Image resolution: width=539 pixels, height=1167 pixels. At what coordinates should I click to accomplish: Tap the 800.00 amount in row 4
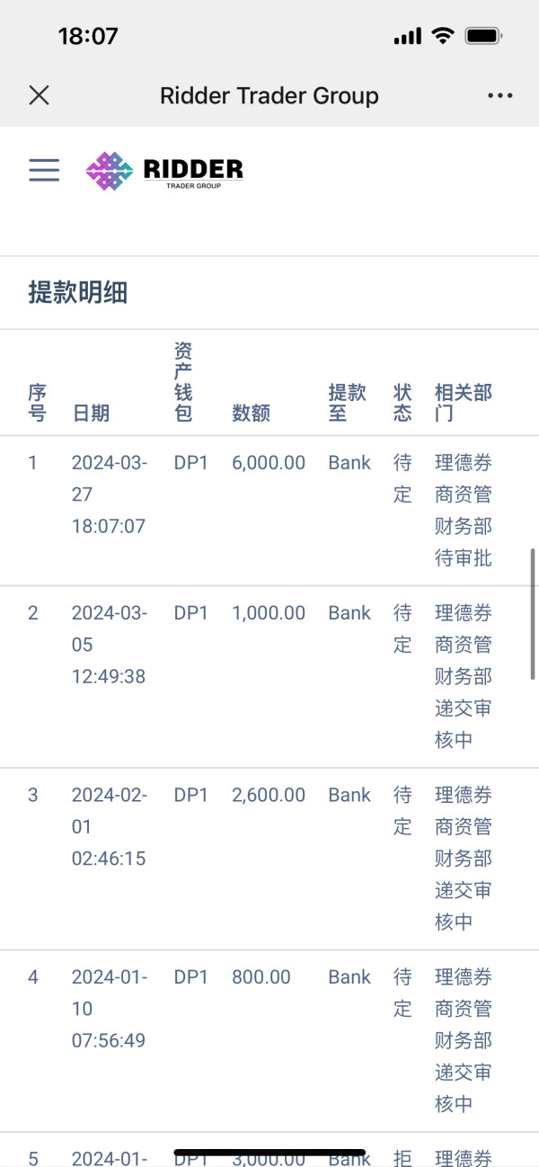[261, 976]
